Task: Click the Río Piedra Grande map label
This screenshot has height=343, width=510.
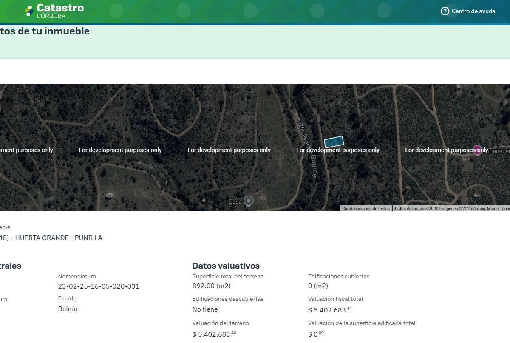Action: point(307,146)
